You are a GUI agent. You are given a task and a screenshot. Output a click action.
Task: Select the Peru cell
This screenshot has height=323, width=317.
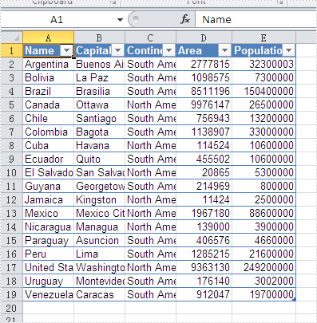pyautogui.click(x=48, y=254)
